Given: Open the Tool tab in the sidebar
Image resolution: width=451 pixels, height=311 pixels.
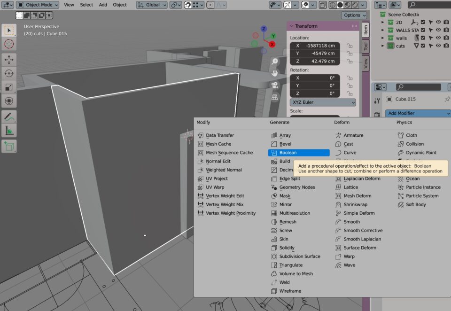Looking at the screenshot, I should pos(365,46).
